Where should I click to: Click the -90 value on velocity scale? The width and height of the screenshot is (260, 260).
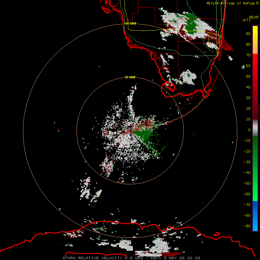(247, 226)
